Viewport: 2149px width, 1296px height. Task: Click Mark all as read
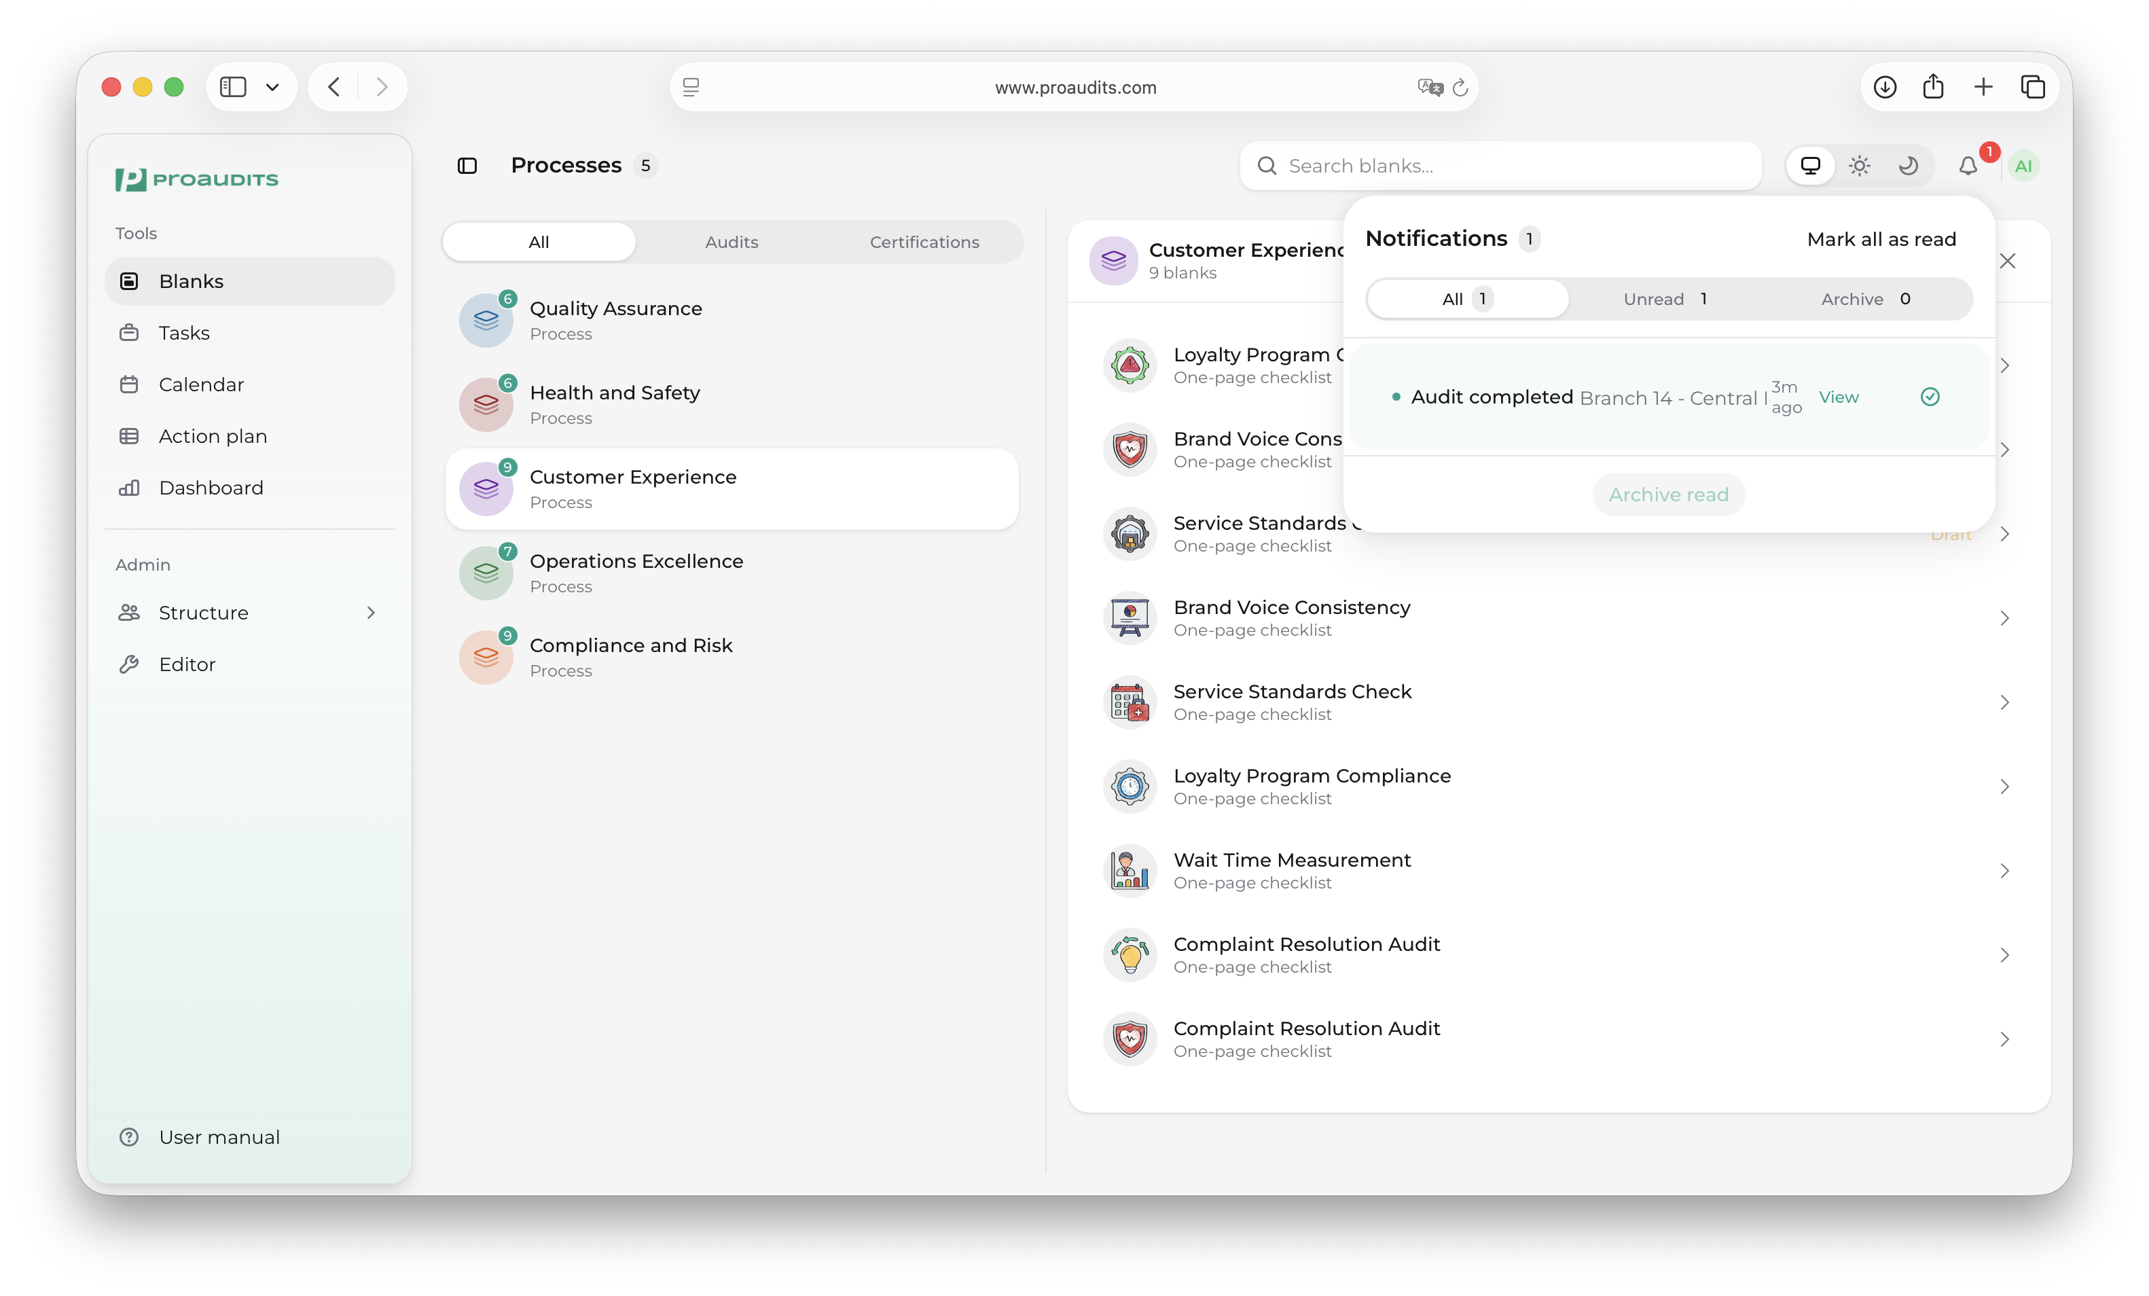1881,239
